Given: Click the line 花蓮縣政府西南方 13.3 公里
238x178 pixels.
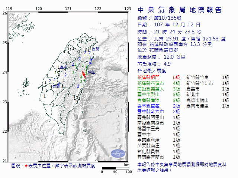Looking at the screenshot, I should 180,44.
